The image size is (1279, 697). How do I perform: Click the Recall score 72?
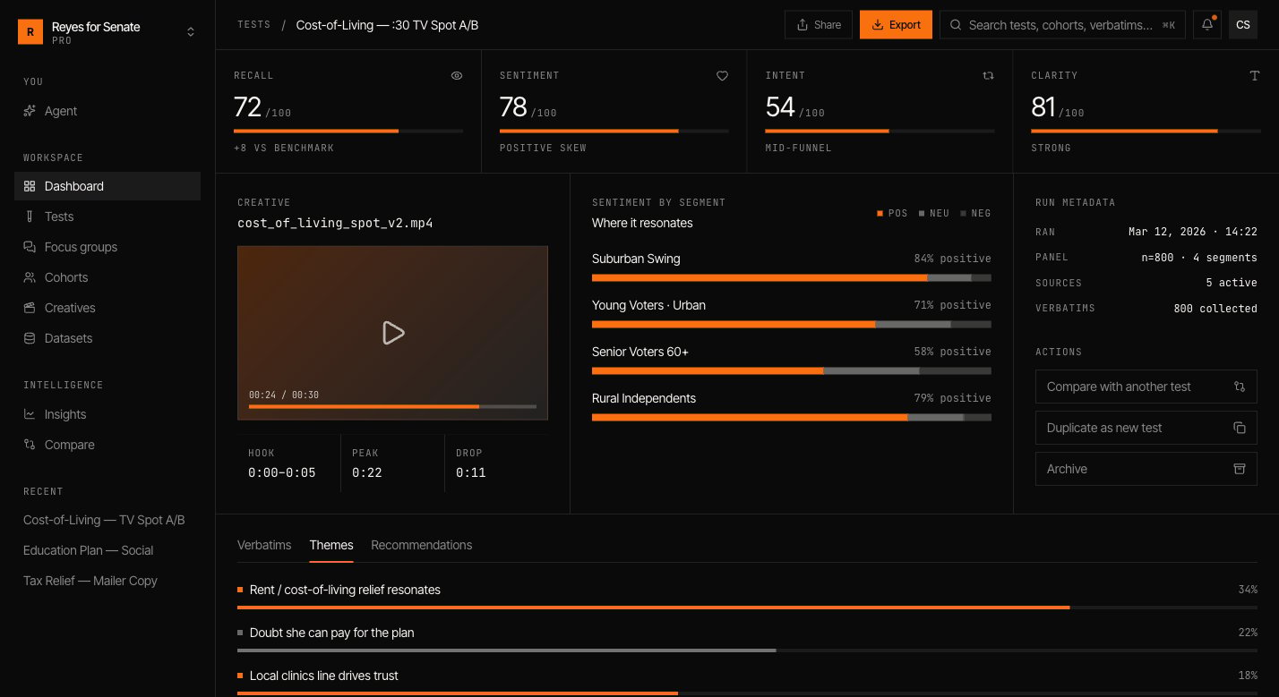click(247, 107)
